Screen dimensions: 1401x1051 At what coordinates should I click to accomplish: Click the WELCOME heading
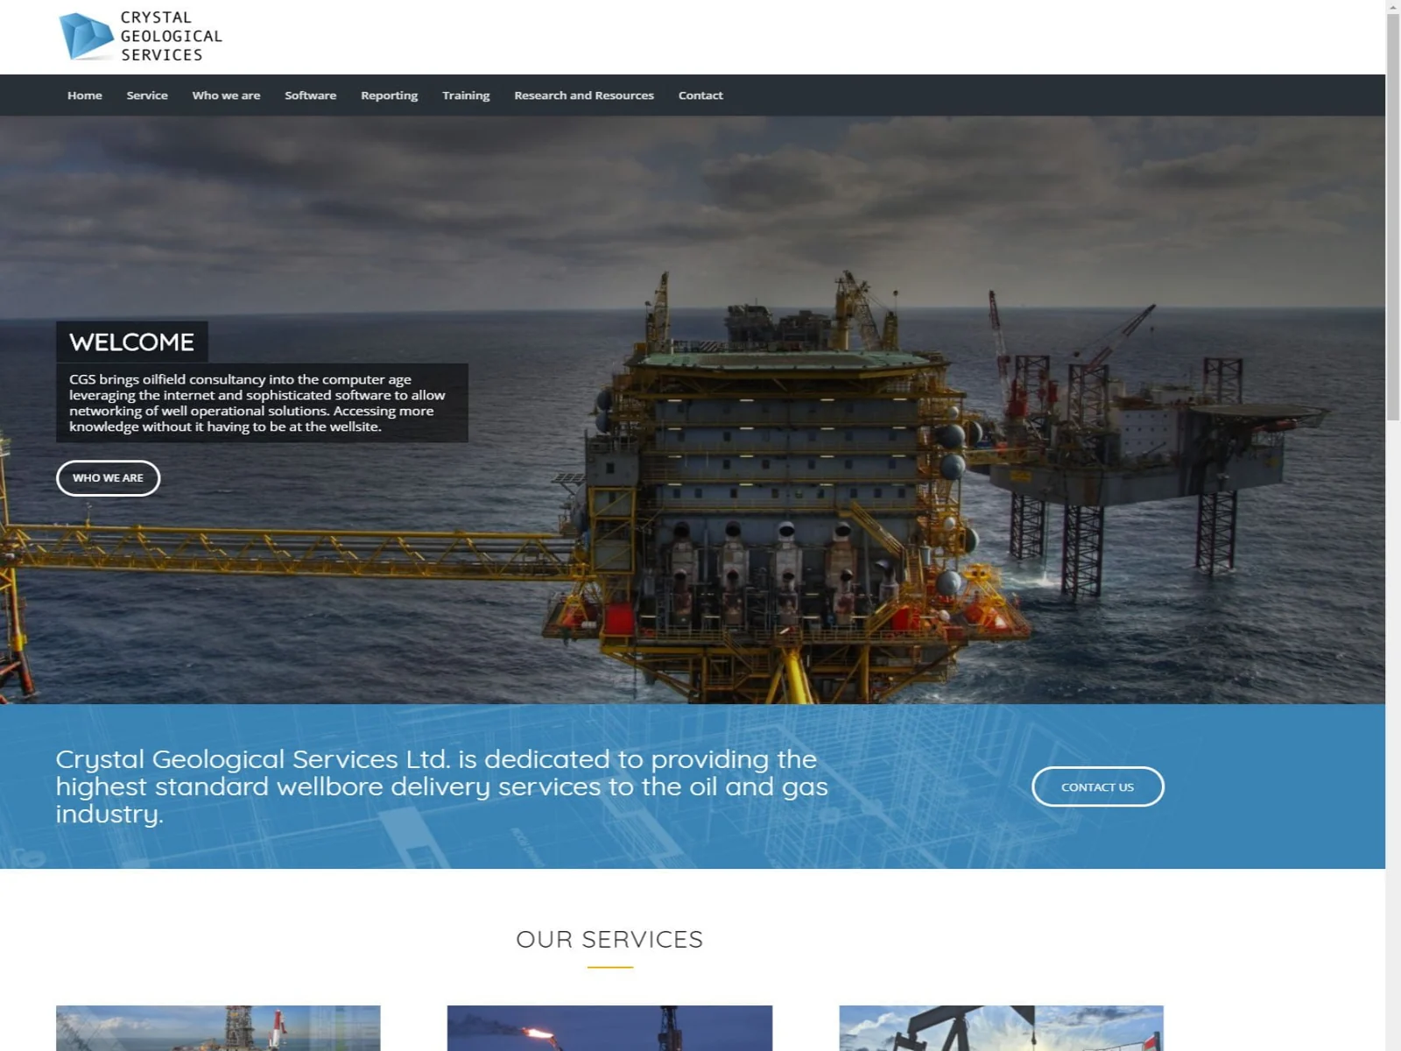132,342
